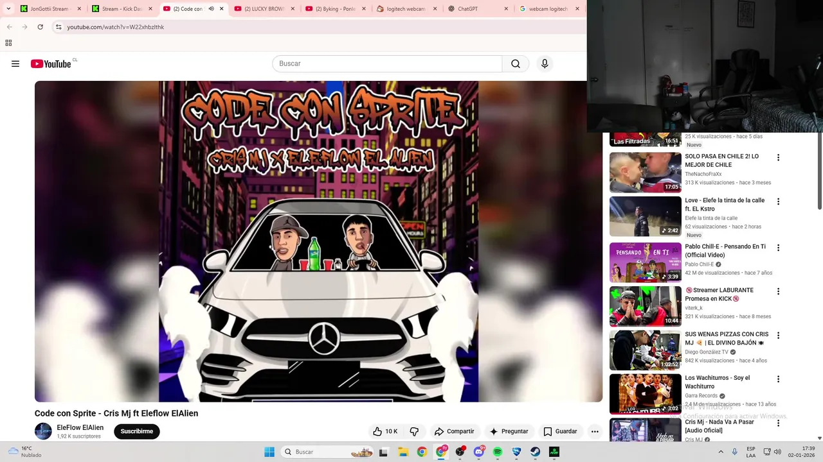Switch ESP LAA keyboard language

751,452
